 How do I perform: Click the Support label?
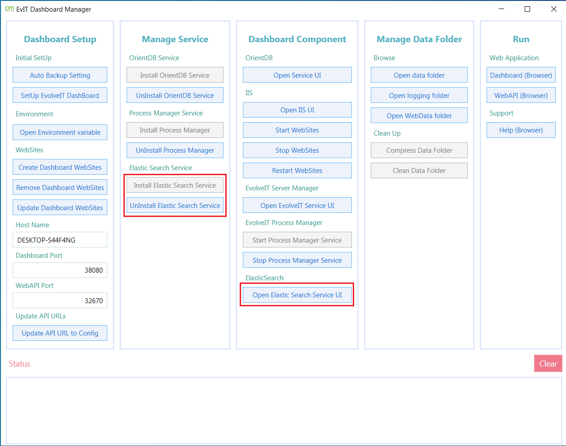click(501, 113)
